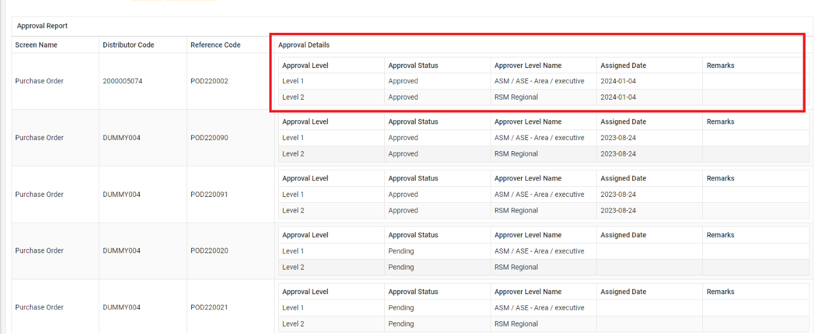Click DUMMY004 in the POD220020 row

[121, 251]
